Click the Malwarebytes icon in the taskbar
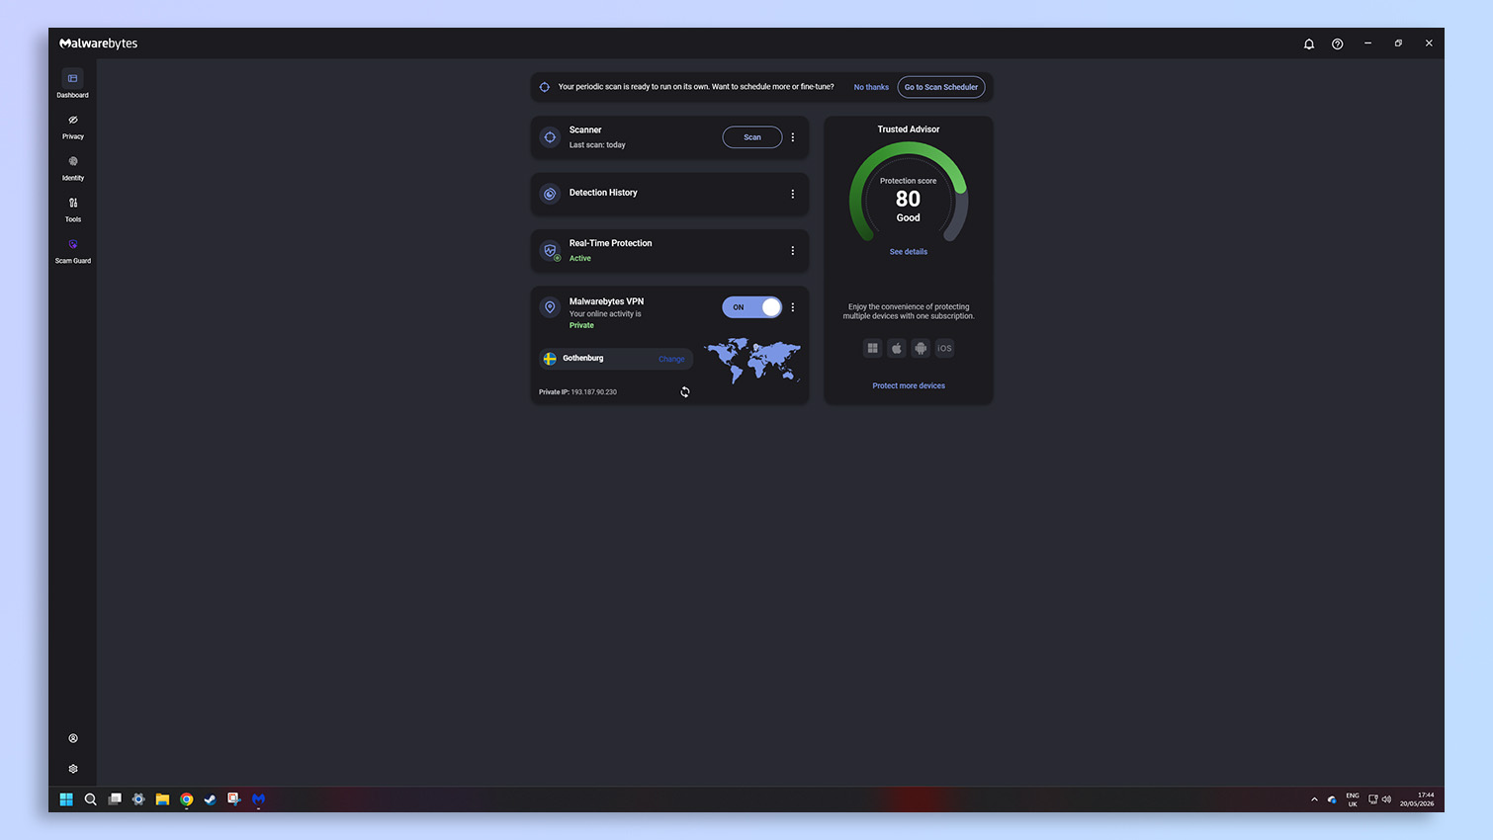This screenshot has height=840, width=1493. [x=258, y=799]
